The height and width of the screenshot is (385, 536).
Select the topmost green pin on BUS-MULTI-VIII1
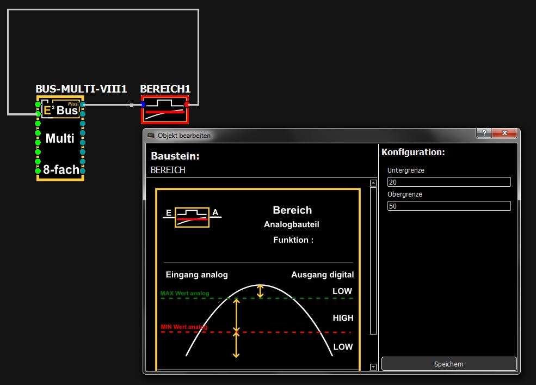(x=38, y=104)
